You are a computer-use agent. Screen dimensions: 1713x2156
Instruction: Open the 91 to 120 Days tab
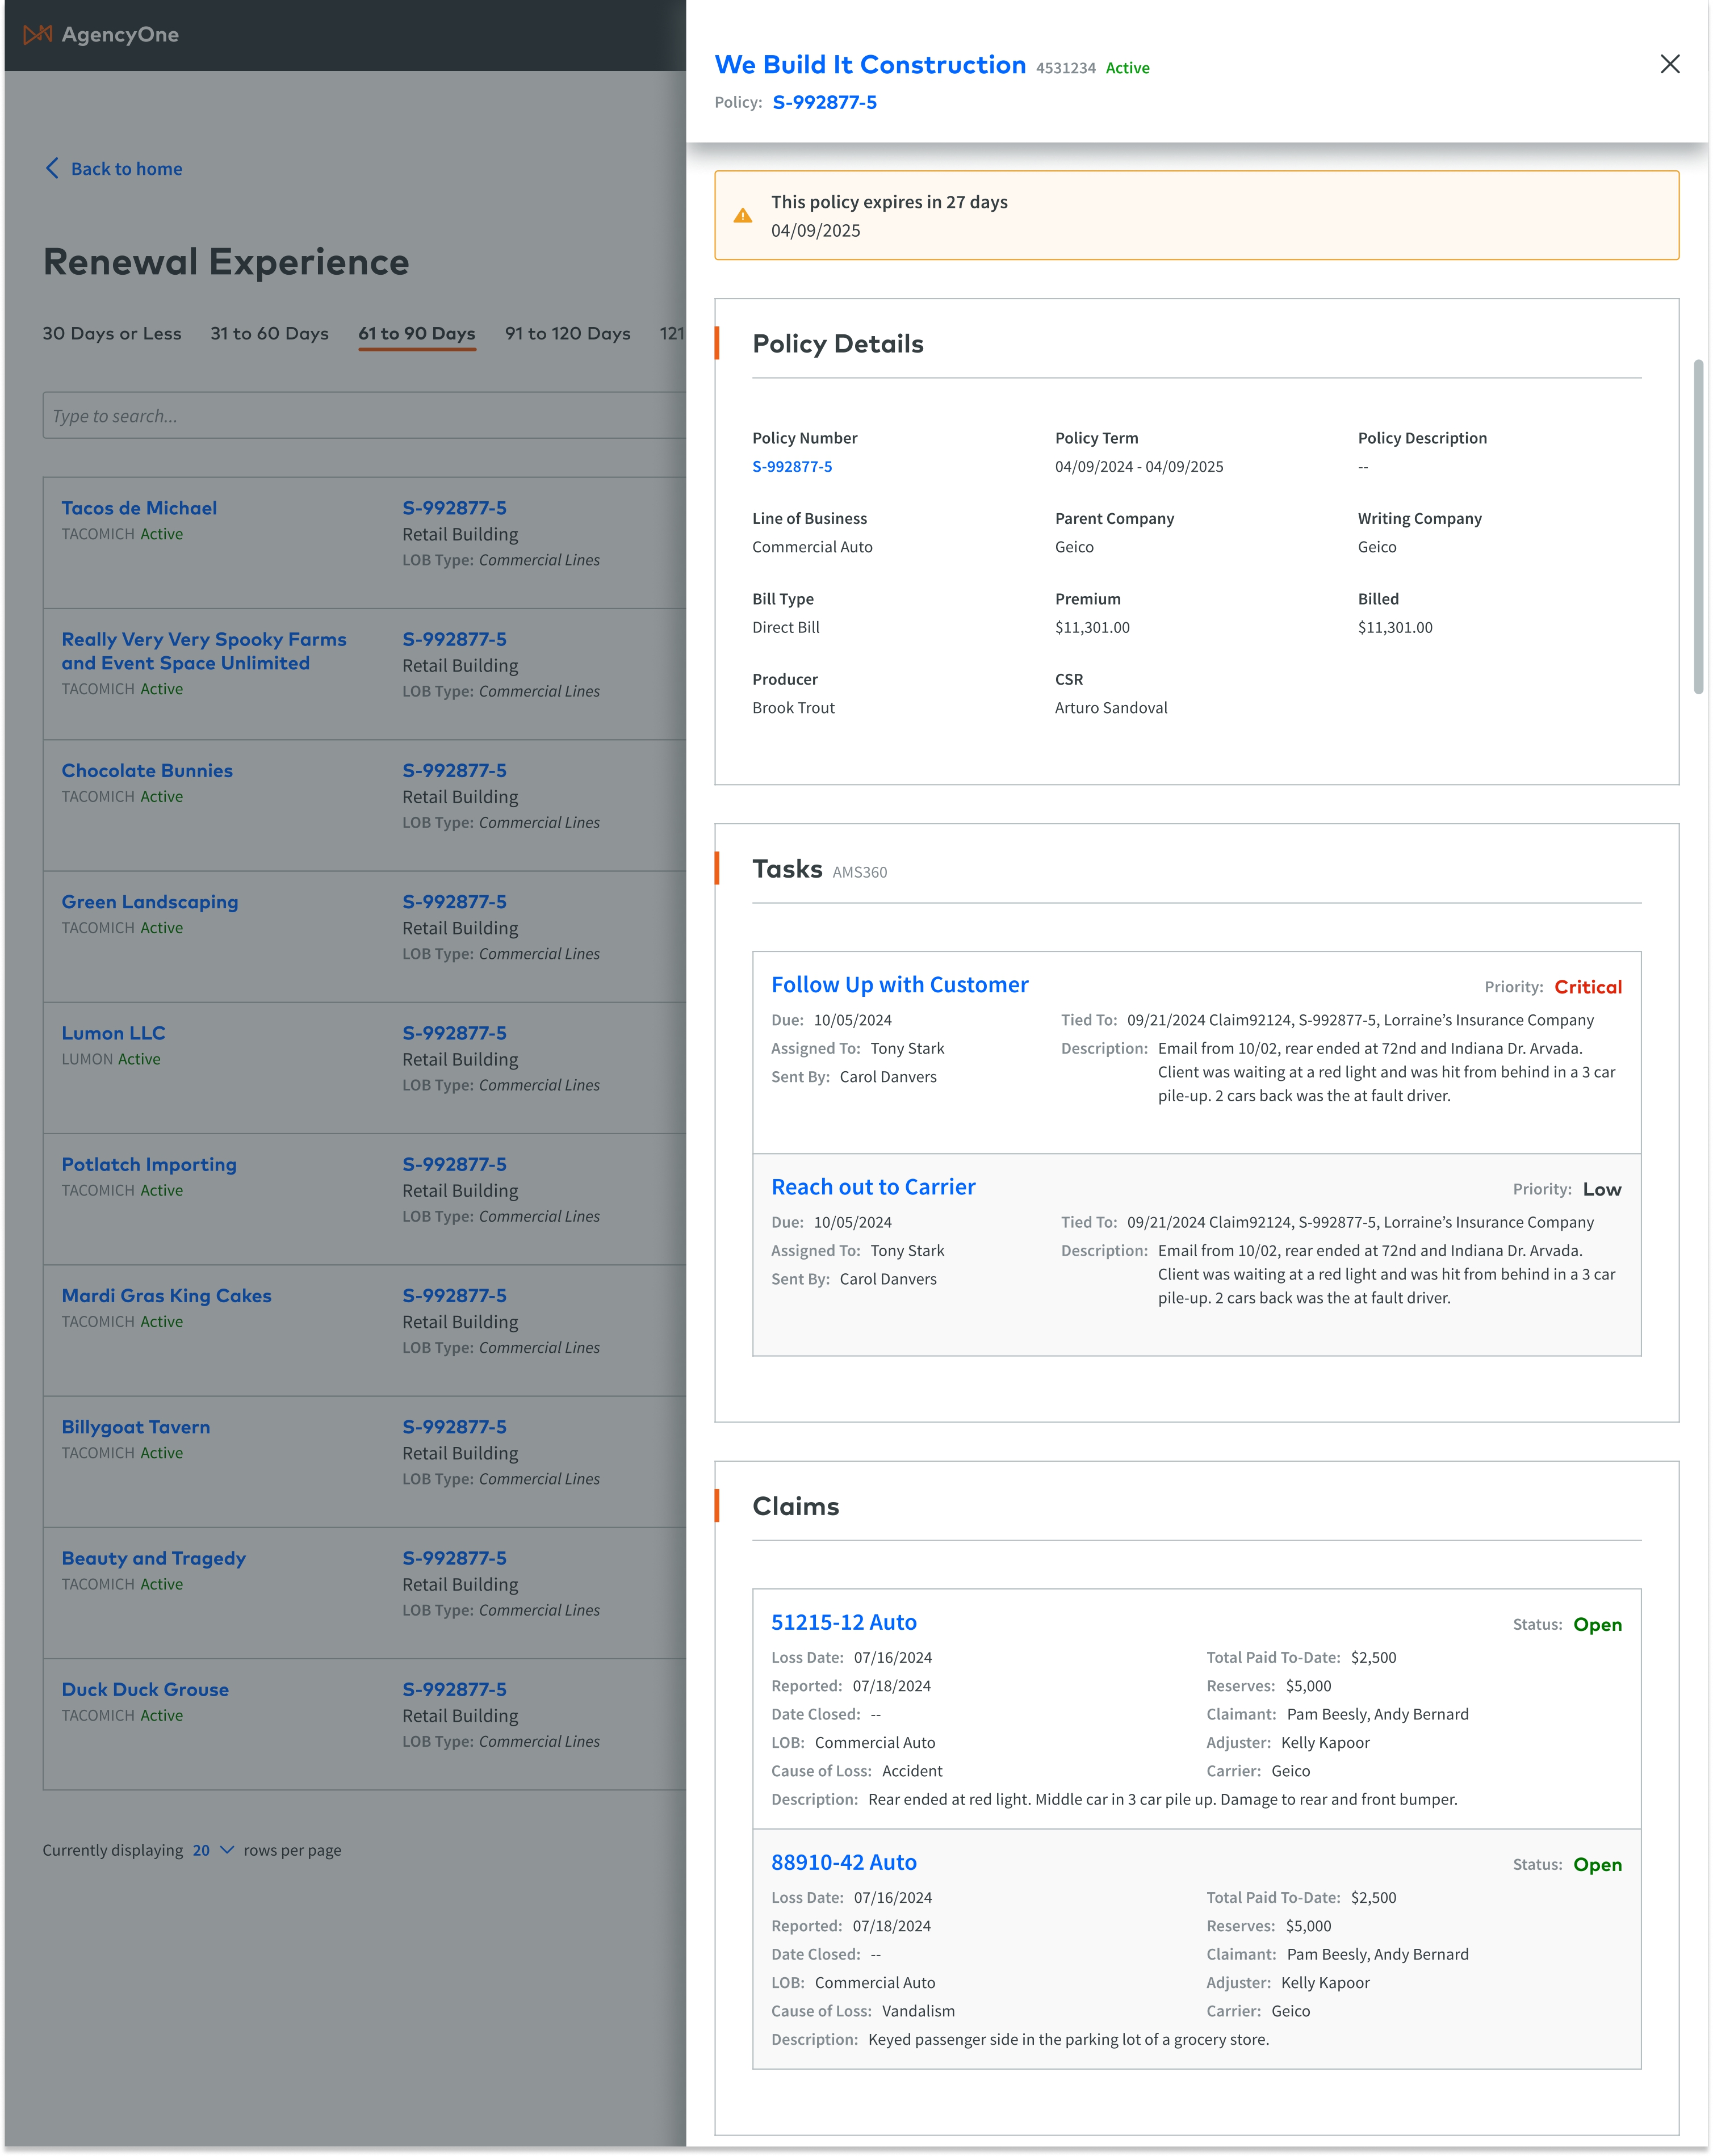click(567, 333)
